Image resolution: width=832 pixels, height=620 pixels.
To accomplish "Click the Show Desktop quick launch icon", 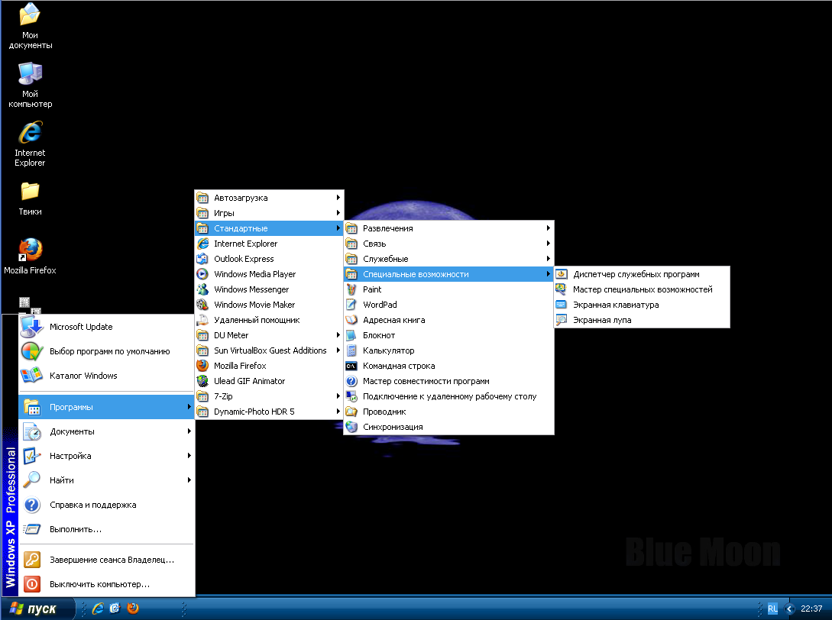I will [x=115, y=609].
